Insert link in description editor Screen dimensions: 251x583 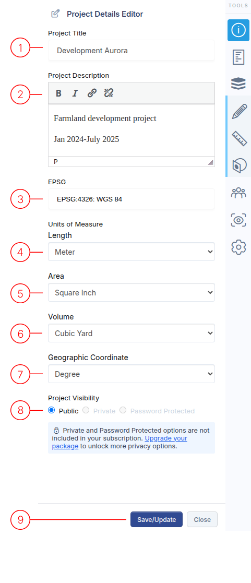(92, 93)
